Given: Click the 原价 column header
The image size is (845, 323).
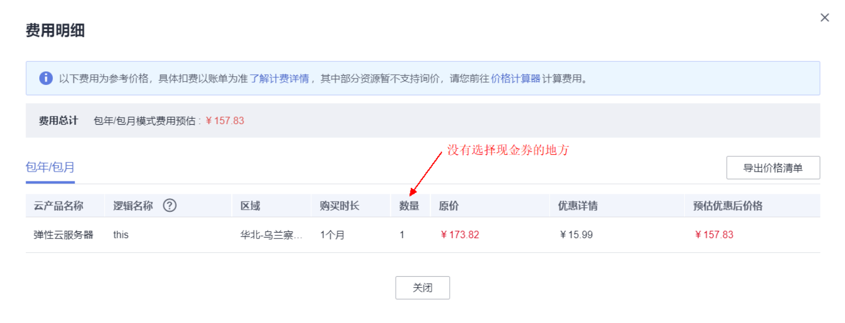Looking at the screenshot, I should click(x=448, y=205).
